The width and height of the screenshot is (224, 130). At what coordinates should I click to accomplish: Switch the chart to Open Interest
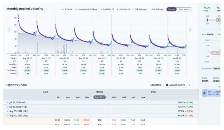point(185,9)
